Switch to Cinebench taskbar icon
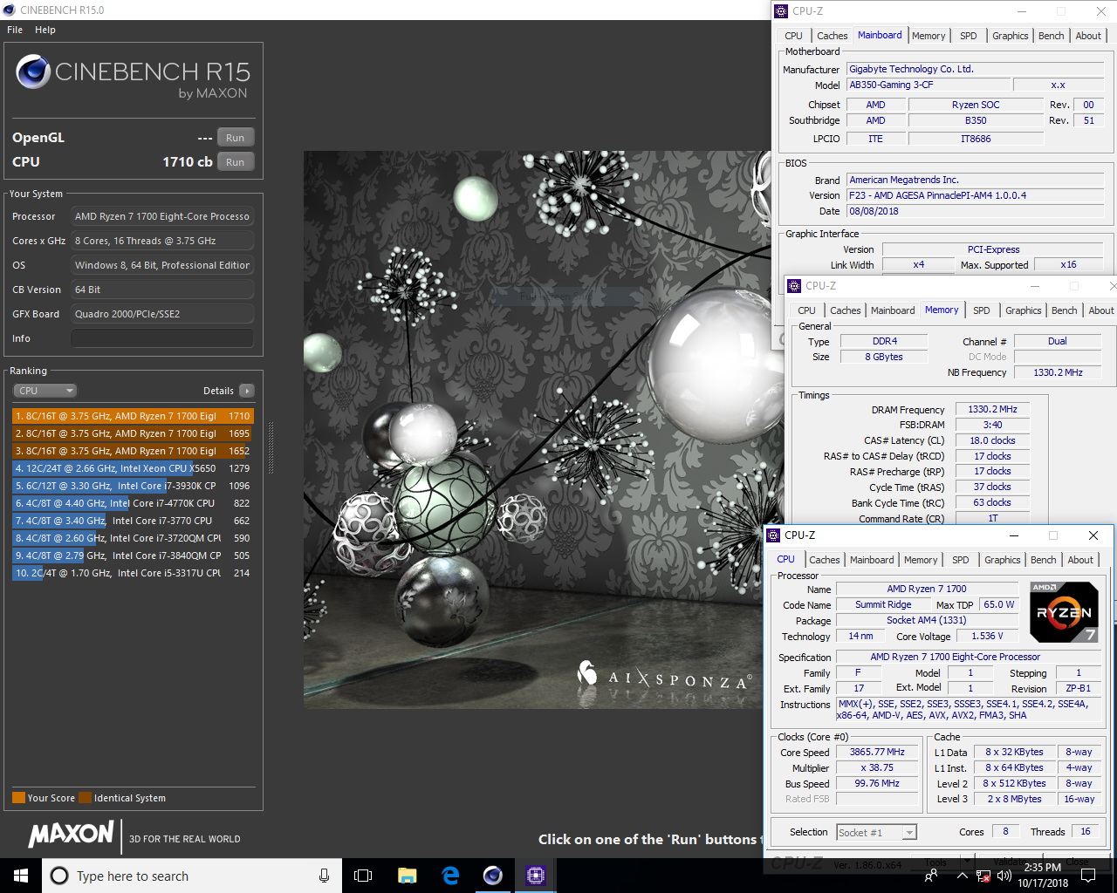Viewport: 1117px width, 893px height. click(493, 876)
